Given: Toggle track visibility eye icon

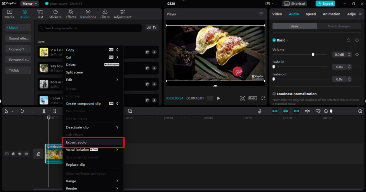Looking at the screenshot, I should pos(20,154).
